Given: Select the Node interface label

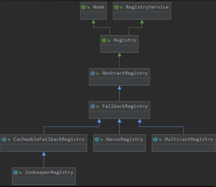Looking at the screenshot, I should (x=98, y=7).
